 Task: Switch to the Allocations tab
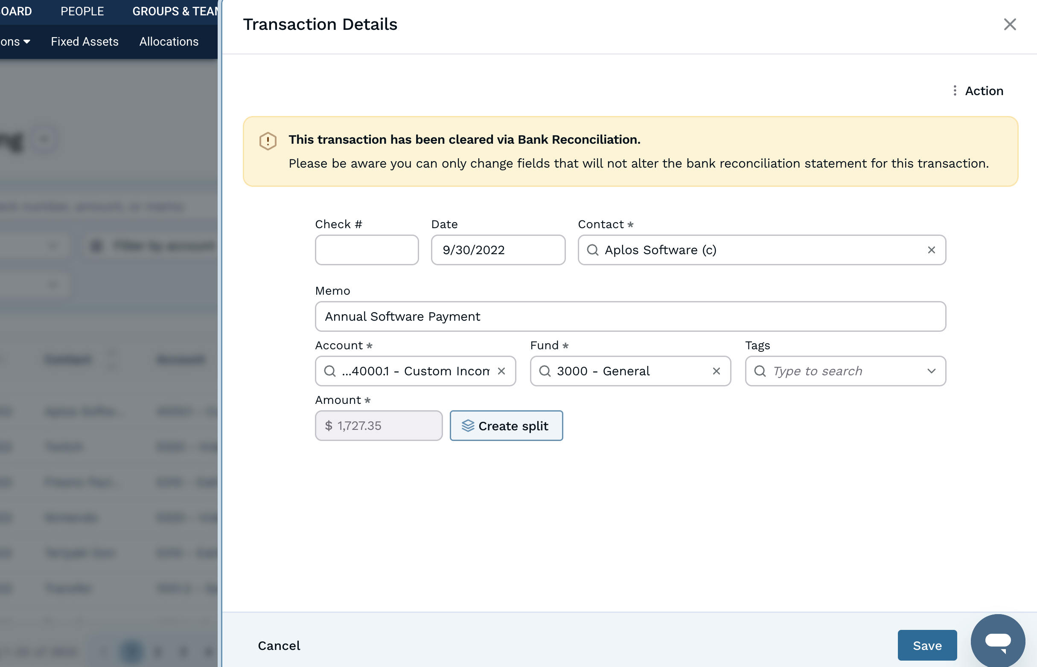169,41
